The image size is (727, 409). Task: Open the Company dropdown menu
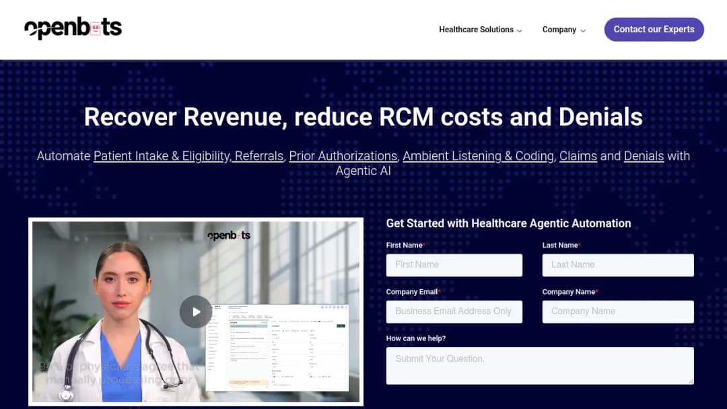tap(564, 30)
